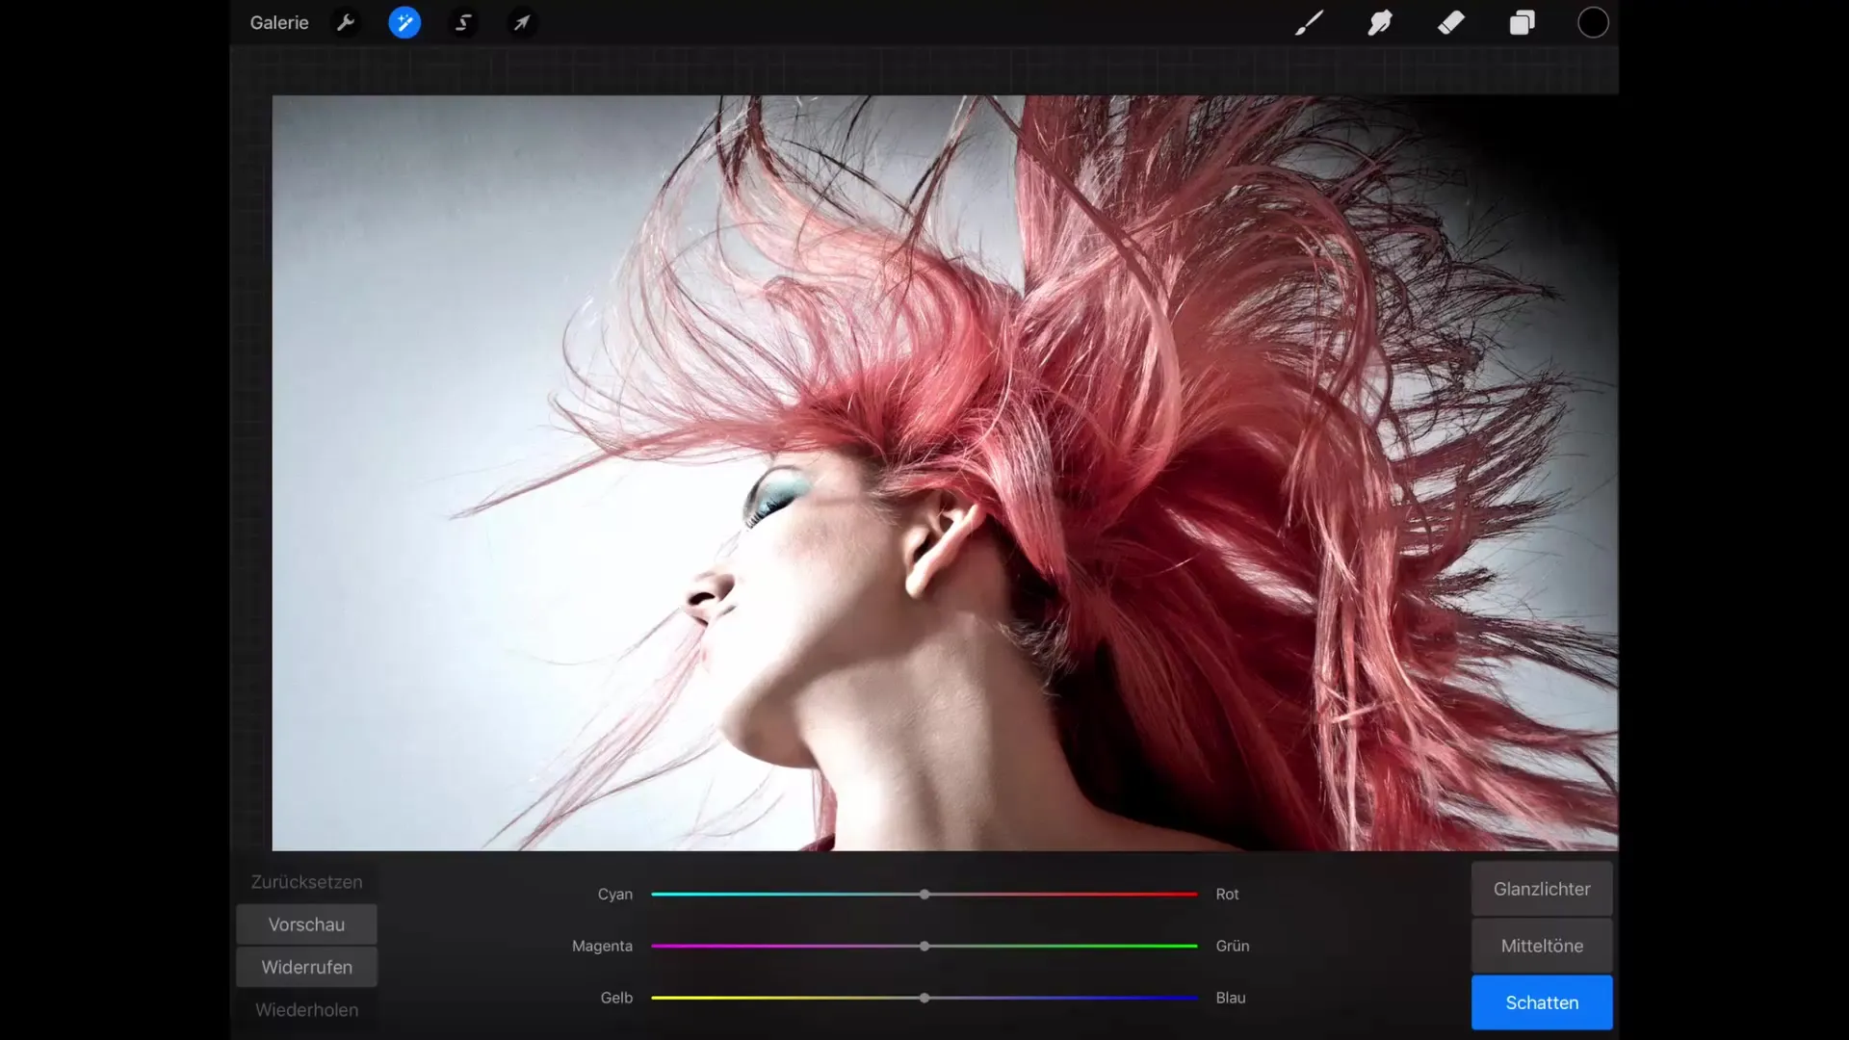Click Zurücksetzen to reset adjustments
This screenshot has height=1040, width=1849.
(306, 881)
